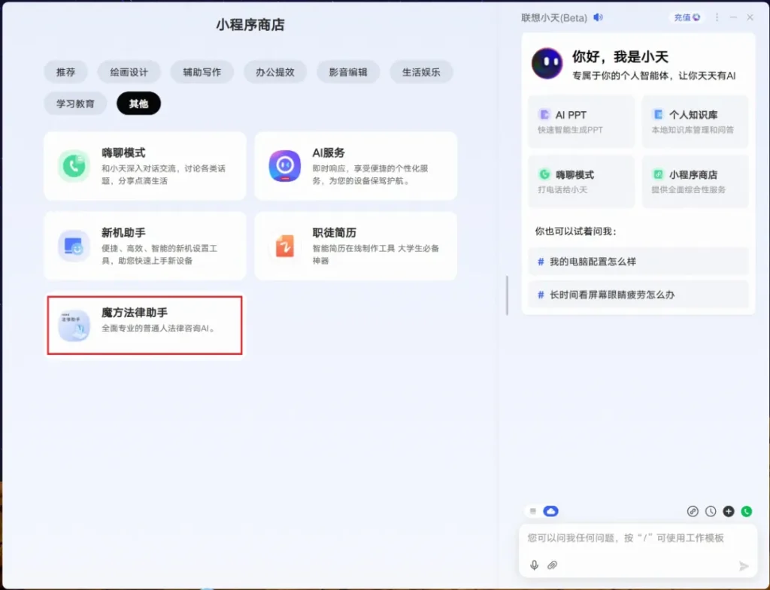Click the paperclip icon next to the microphone

point(553,565)
